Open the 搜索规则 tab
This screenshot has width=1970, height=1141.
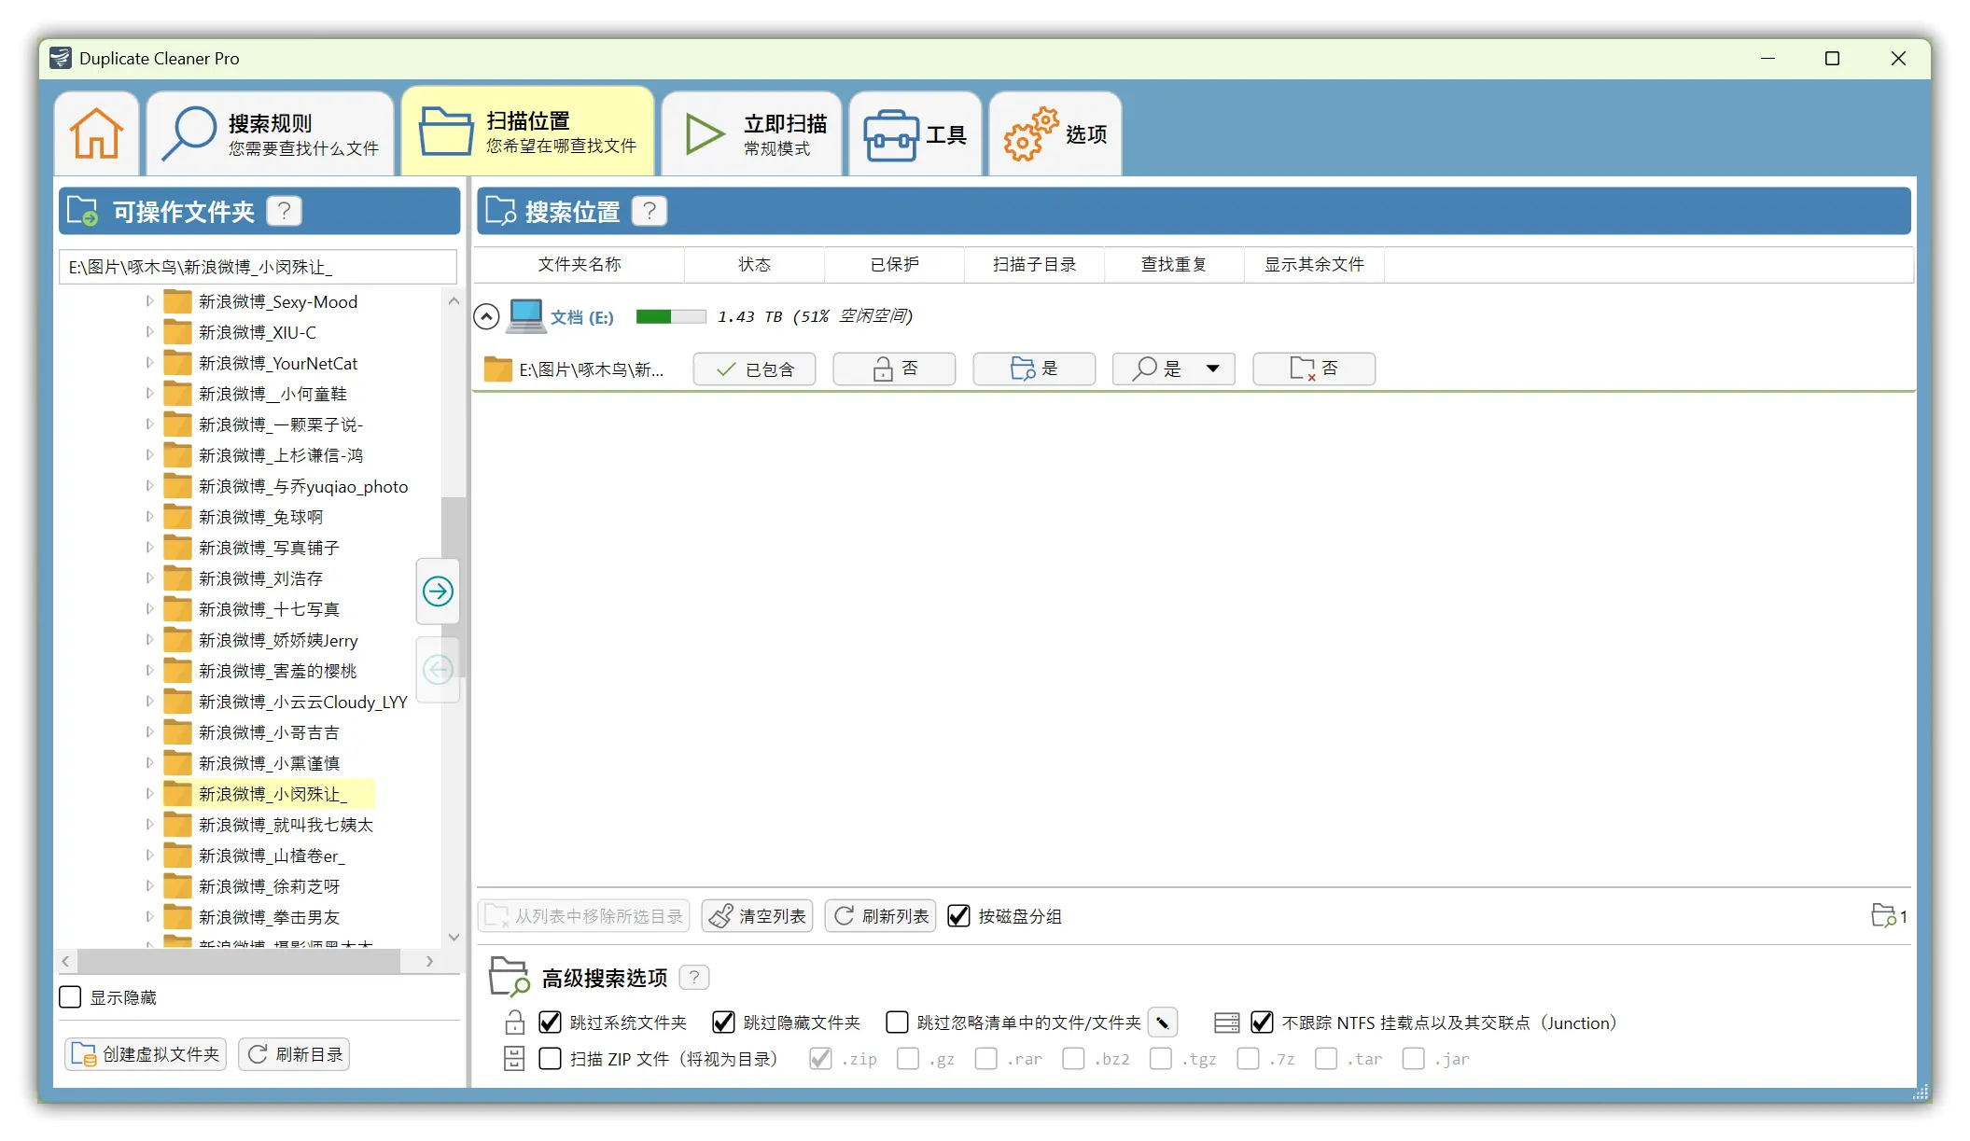271,133
